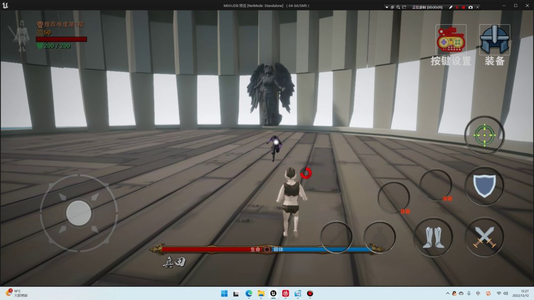Activate the green crosshair lock-on button
Screen dimensions: 534x300
point(484,135)
